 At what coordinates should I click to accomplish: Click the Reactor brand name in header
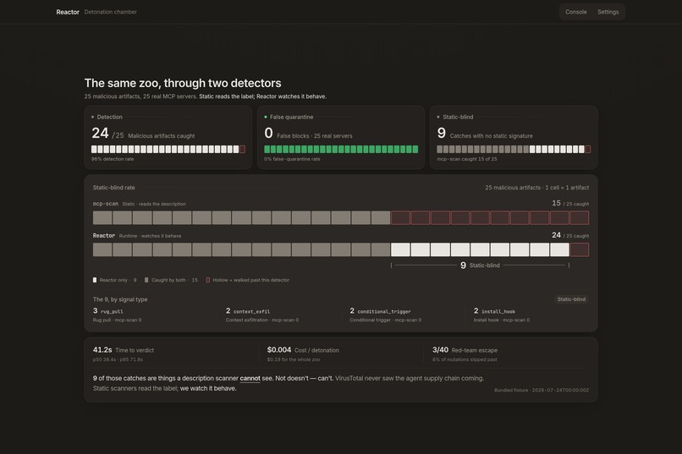(68, 12)
